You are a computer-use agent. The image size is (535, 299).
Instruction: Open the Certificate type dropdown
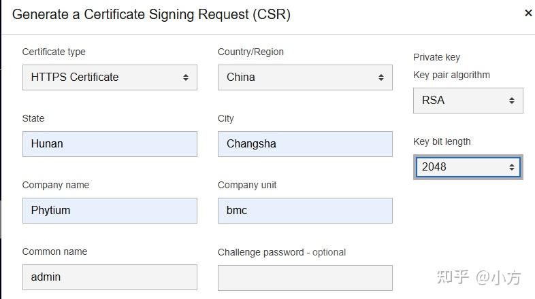pyautogui.click(x=110, y=77)
